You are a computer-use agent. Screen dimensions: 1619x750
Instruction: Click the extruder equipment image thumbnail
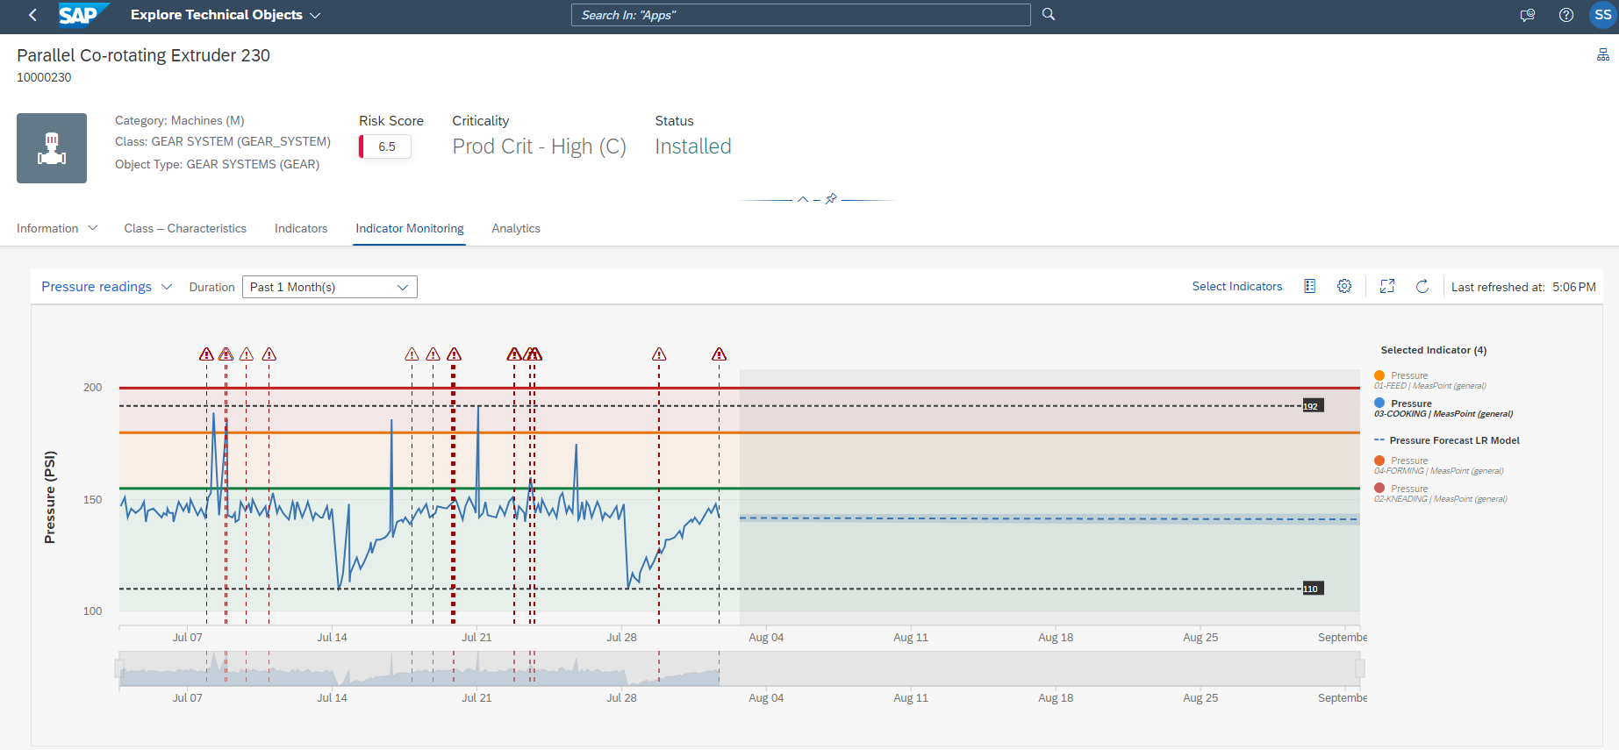click(x=52, y=148)
